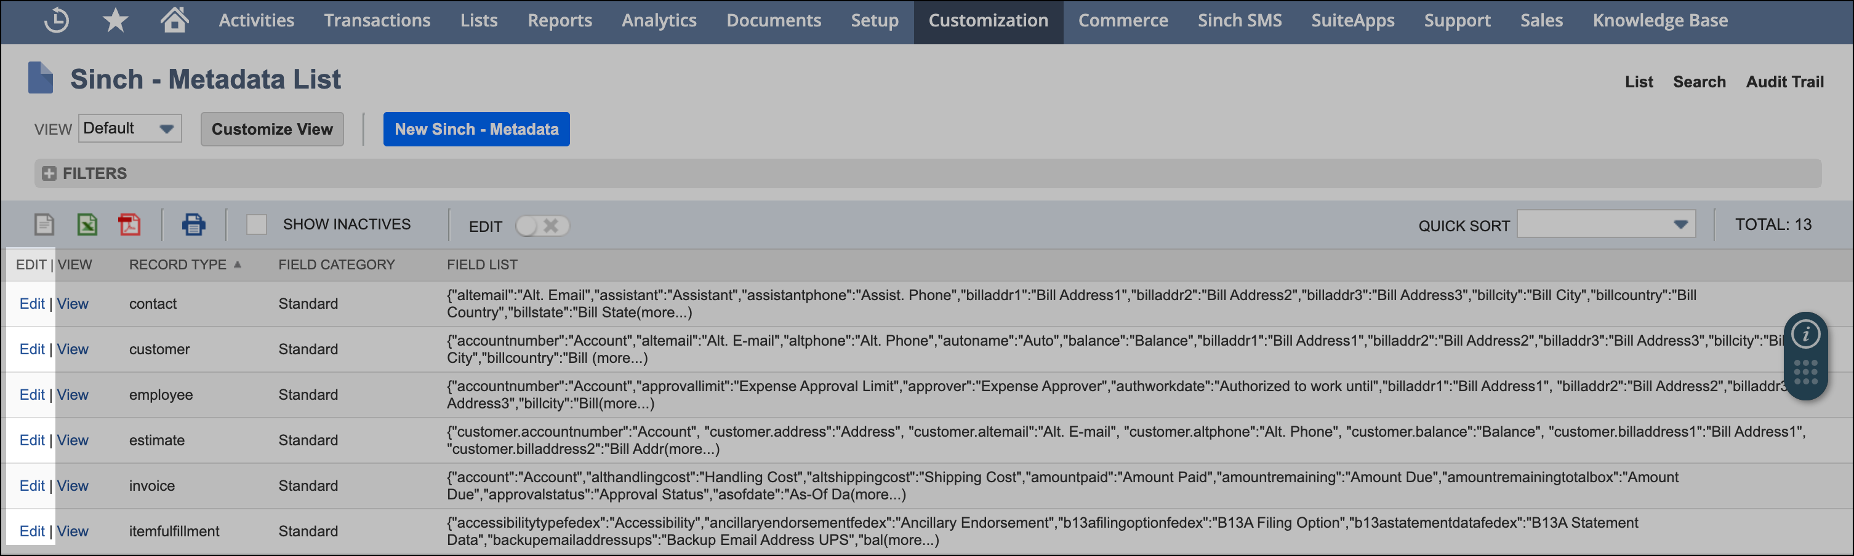1854x556 pixels.
Task: Export the list as CSV
Action: [44, 224]
